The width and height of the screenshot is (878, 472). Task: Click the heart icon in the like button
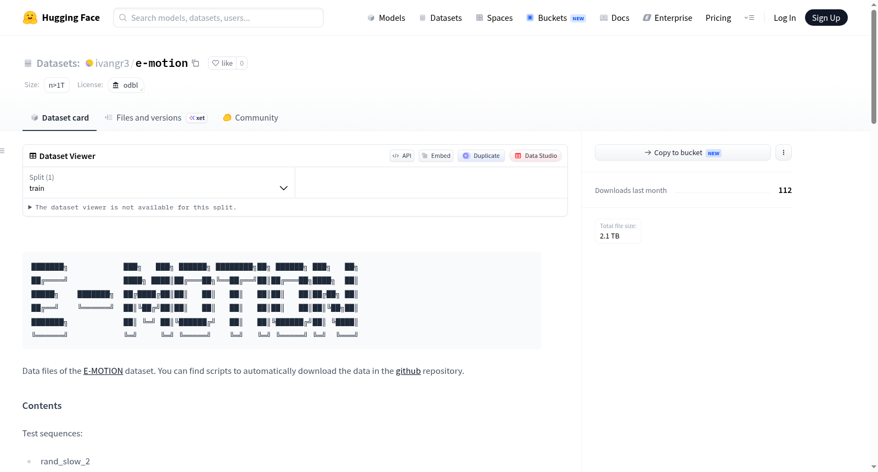(x=216, y=63)
